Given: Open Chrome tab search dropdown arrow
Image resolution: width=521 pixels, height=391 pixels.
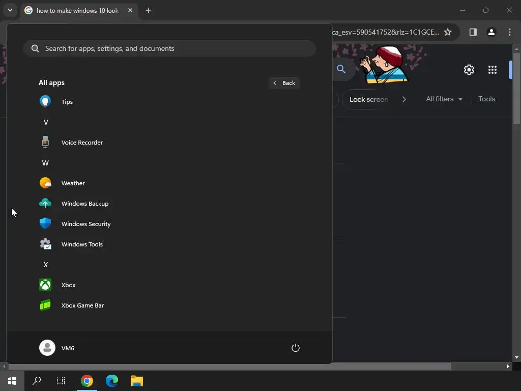Looking at the screenshot, I should tap(10, 10).
